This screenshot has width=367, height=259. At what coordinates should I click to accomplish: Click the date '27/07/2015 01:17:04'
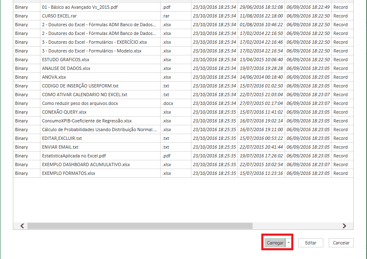coord(261,103)
